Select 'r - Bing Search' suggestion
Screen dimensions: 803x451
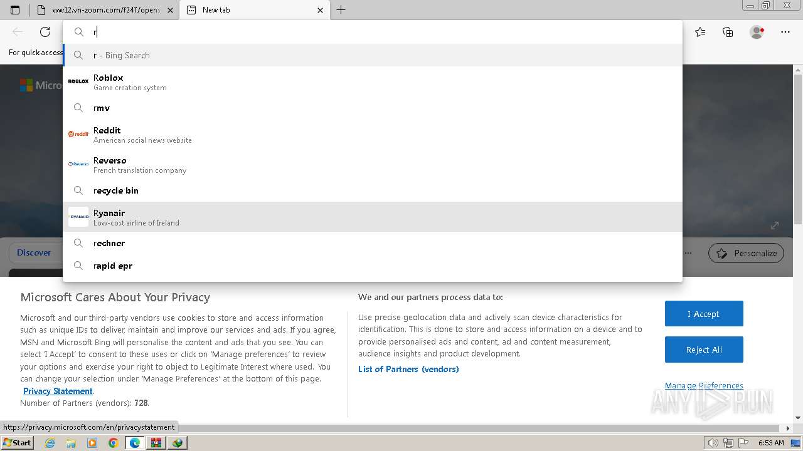point(373,55)
